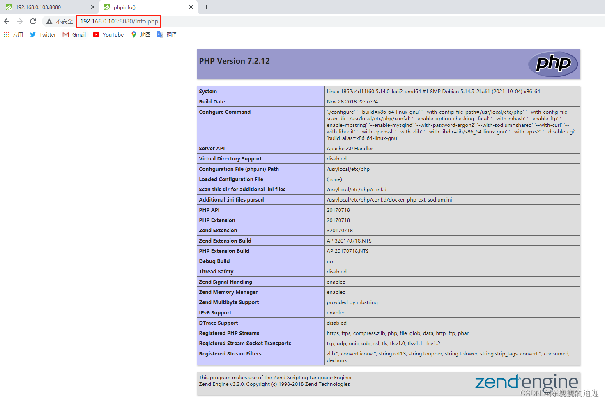Click the Configure Command label
Viewport: 605px width, 401px height.
(x=225, y=112)
